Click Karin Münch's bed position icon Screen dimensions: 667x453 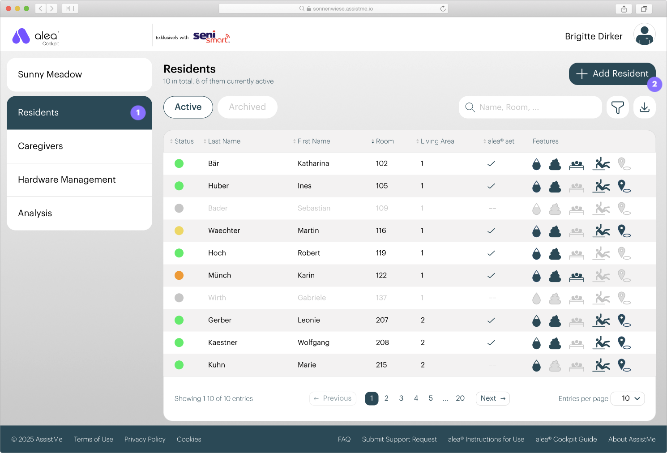click(x=577, y=277)
